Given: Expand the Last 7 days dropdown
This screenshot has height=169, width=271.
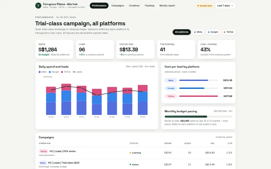Looking at the screenshot, I should tap(225, 5).
